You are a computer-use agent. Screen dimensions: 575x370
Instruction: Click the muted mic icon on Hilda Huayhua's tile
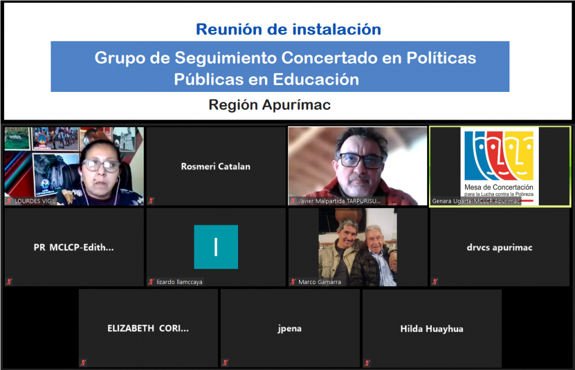(367, 363)
